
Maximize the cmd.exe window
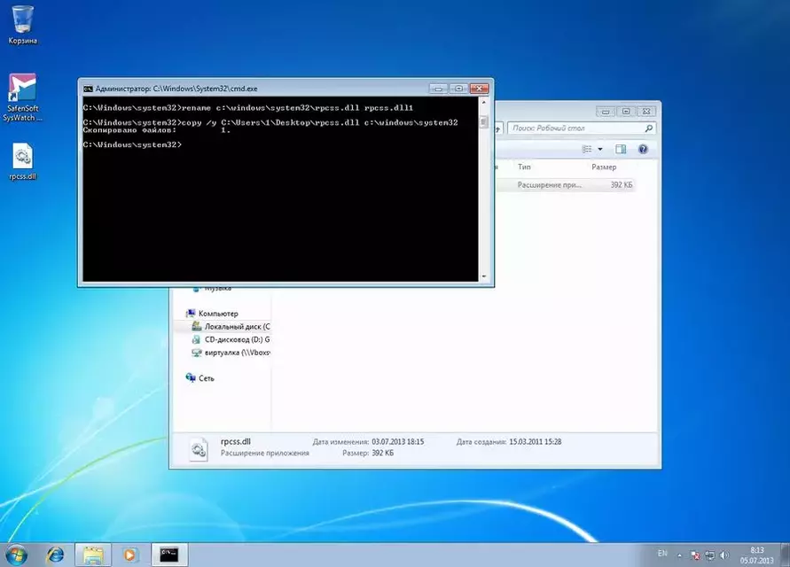click(x=458, y=89)
